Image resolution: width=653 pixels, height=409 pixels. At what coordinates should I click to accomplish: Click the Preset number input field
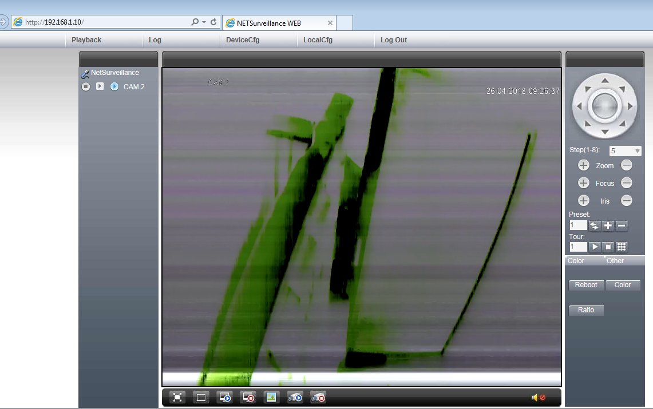(578, 225)
